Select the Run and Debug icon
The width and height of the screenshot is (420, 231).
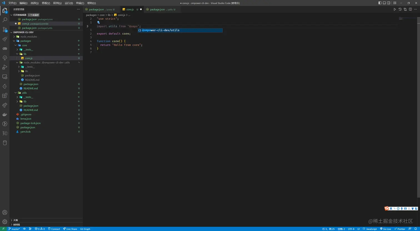click(x=4, y=67)
